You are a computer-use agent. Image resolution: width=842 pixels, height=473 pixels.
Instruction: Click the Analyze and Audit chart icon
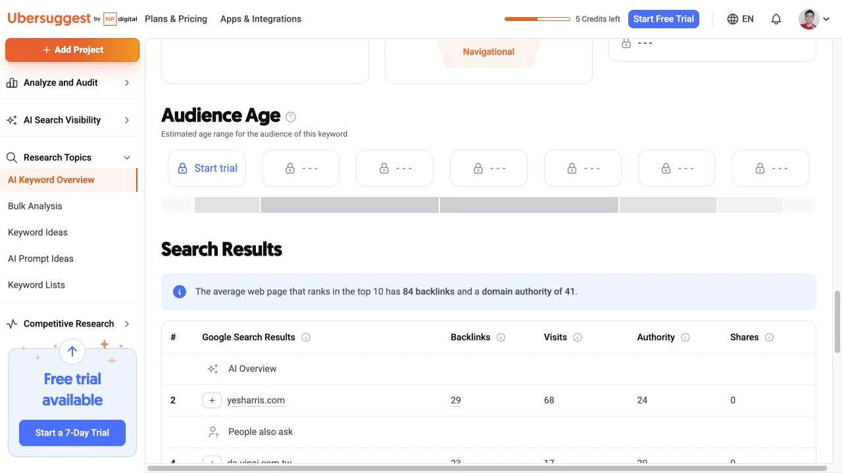[x=12, y=83]
